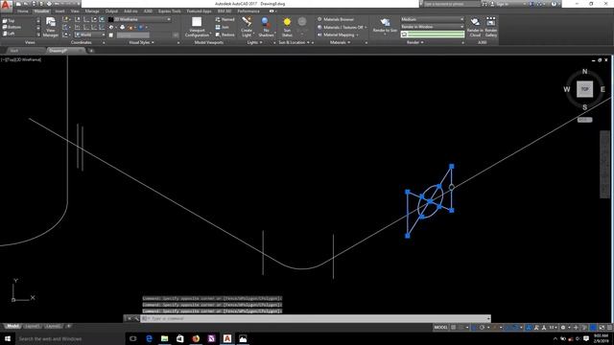Open Viewport Configuration
This screenshot has width=614, height=345.
coord(197,28)
